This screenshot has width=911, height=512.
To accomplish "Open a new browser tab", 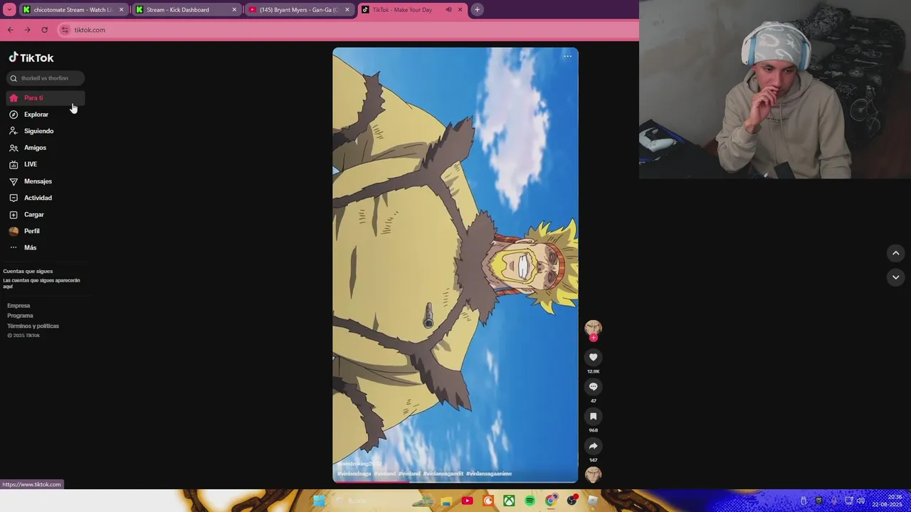I will click(x=477, y=10).
